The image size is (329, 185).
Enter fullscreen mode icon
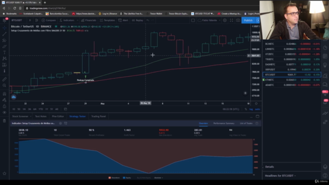point(231,21)
